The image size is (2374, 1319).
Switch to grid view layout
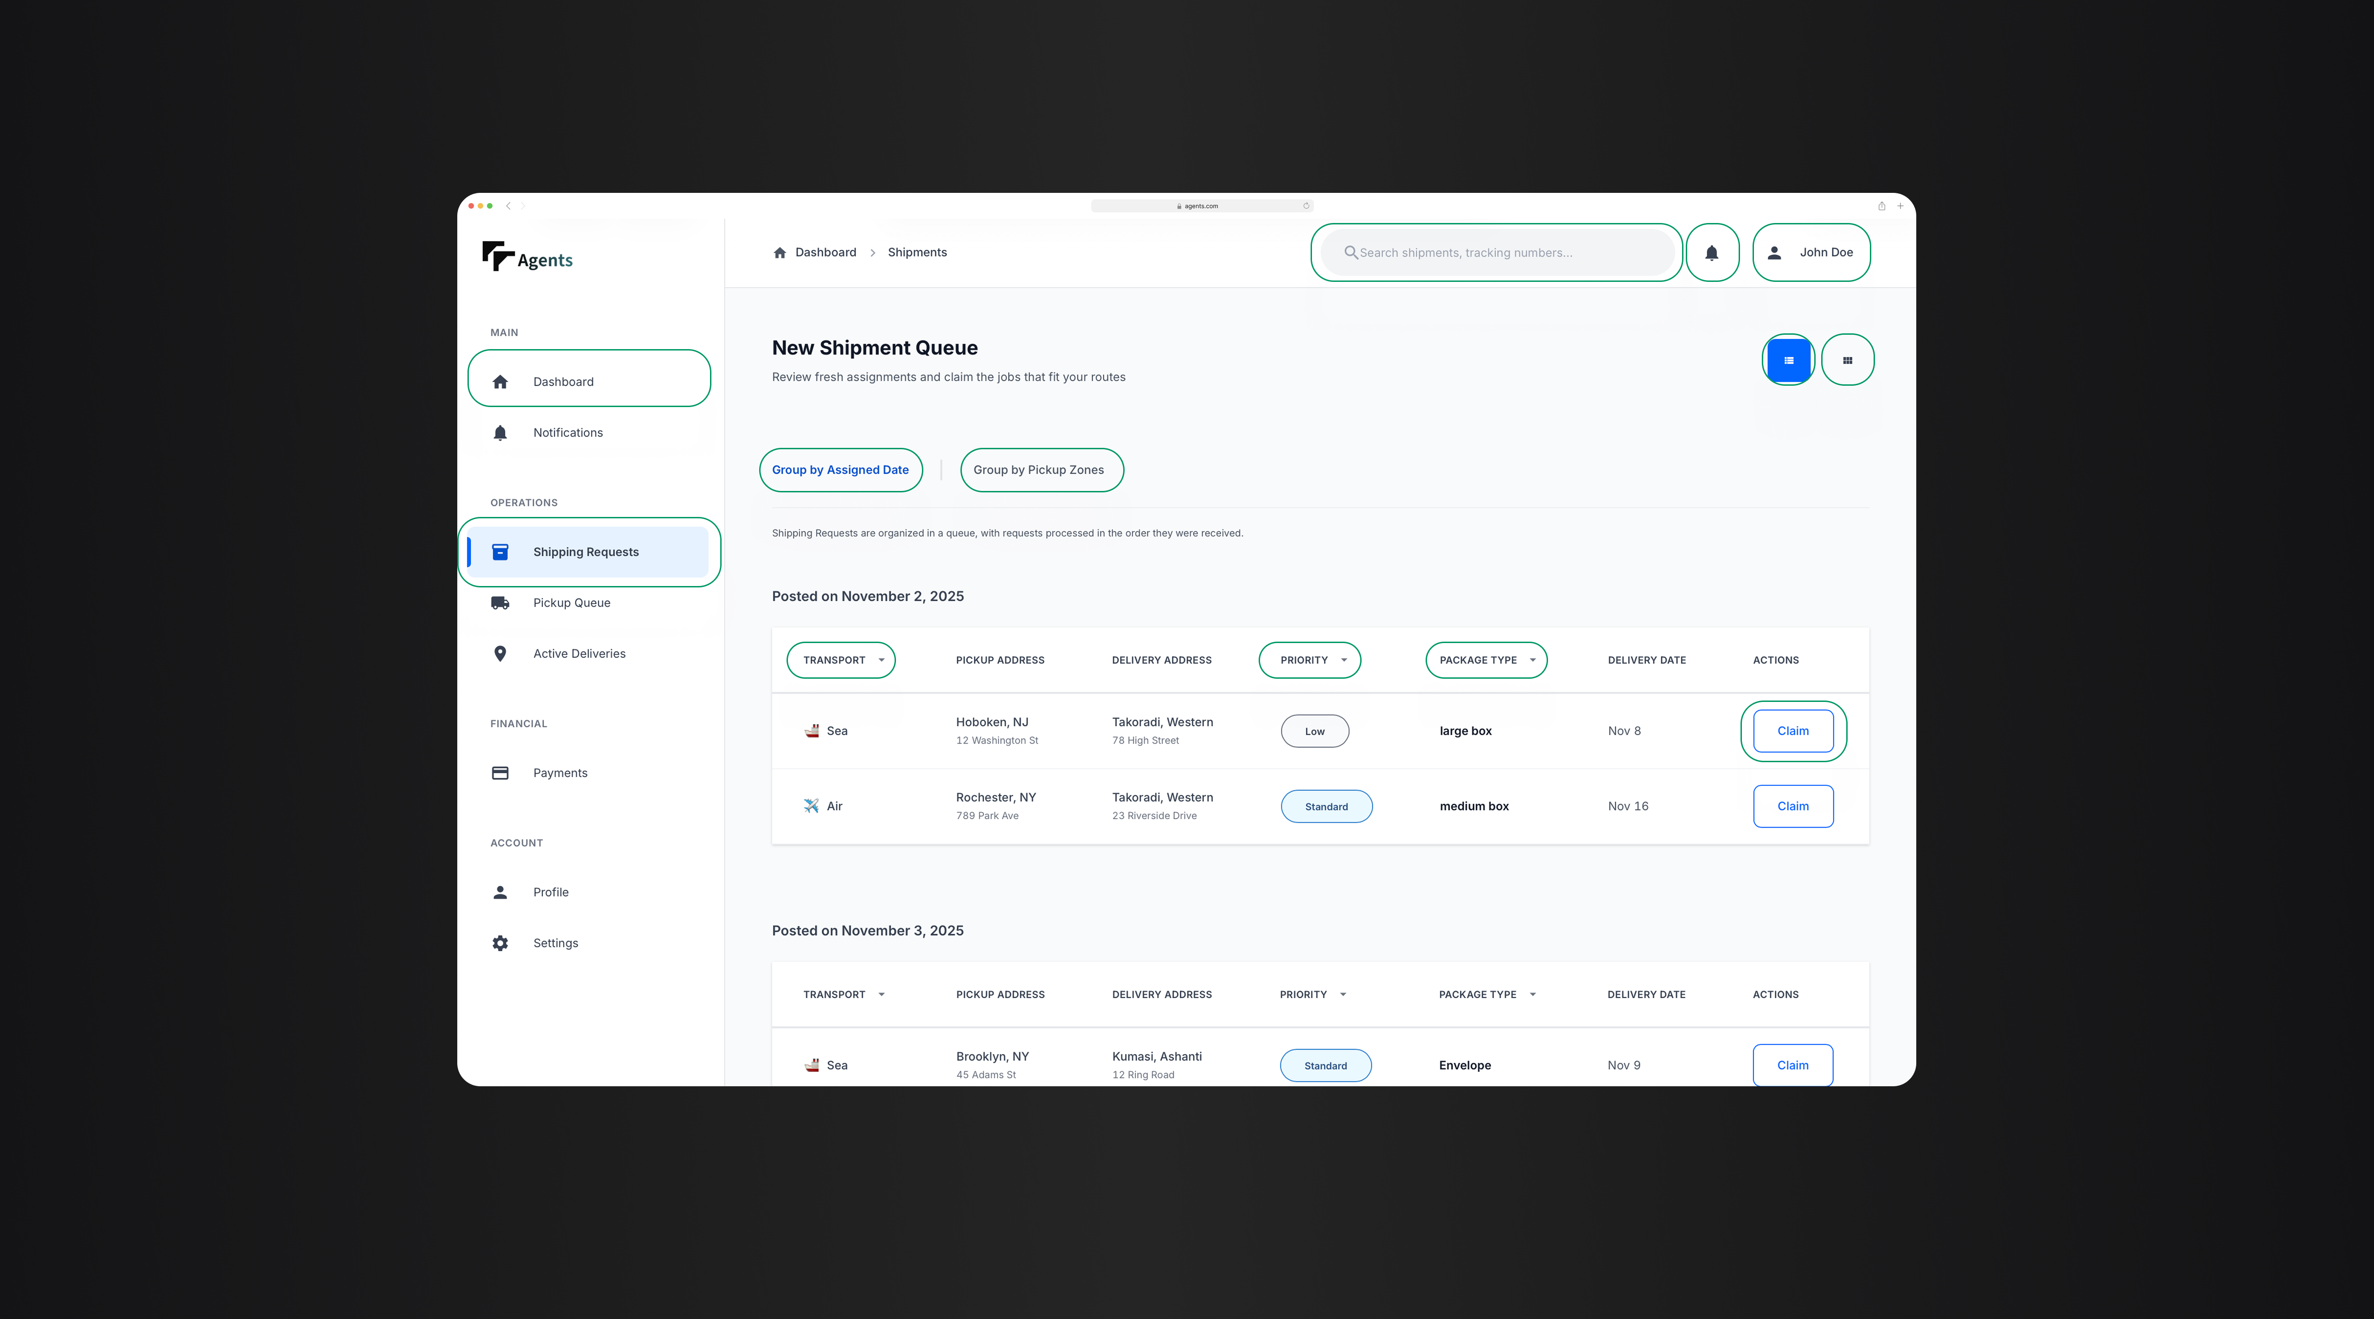[x=1848, y=359]
